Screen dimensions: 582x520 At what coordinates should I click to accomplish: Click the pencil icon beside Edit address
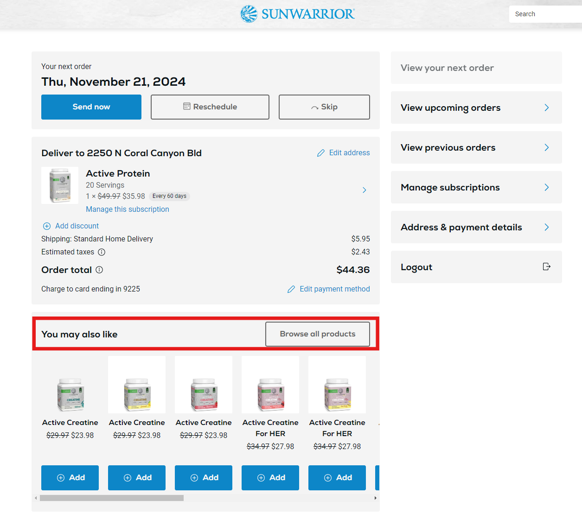[321, 153]
